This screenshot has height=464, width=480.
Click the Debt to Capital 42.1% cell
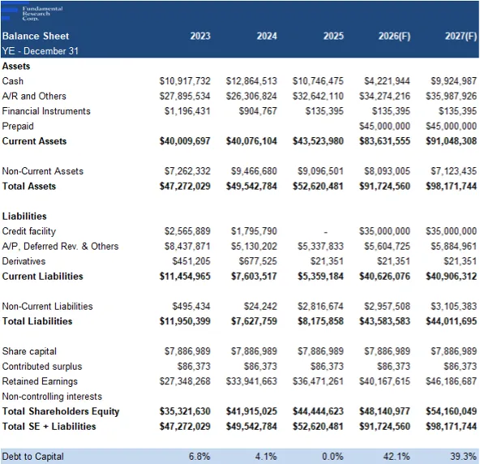[396, 457]
